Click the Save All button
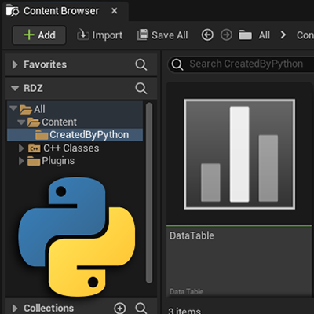This screenshot has height=314, width=314. tap(162, 35)
